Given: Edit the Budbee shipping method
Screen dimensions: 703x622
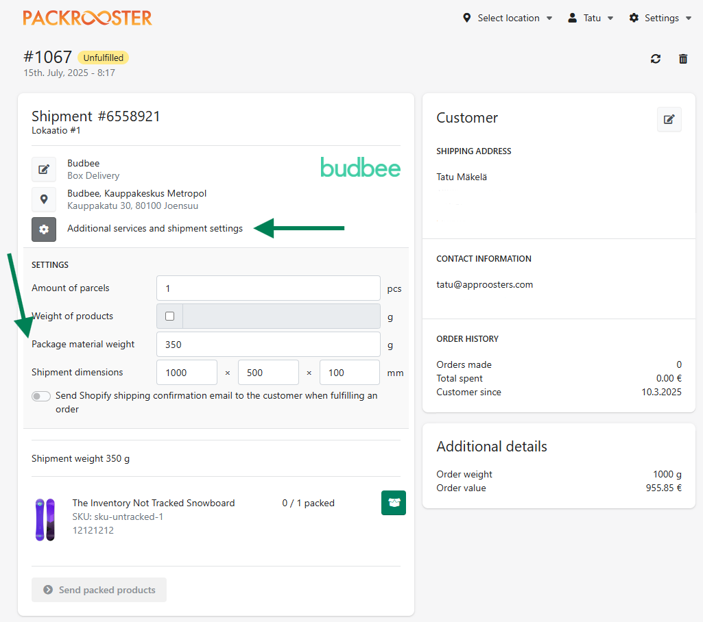Looking at the screenshot, I should (44, 169).
